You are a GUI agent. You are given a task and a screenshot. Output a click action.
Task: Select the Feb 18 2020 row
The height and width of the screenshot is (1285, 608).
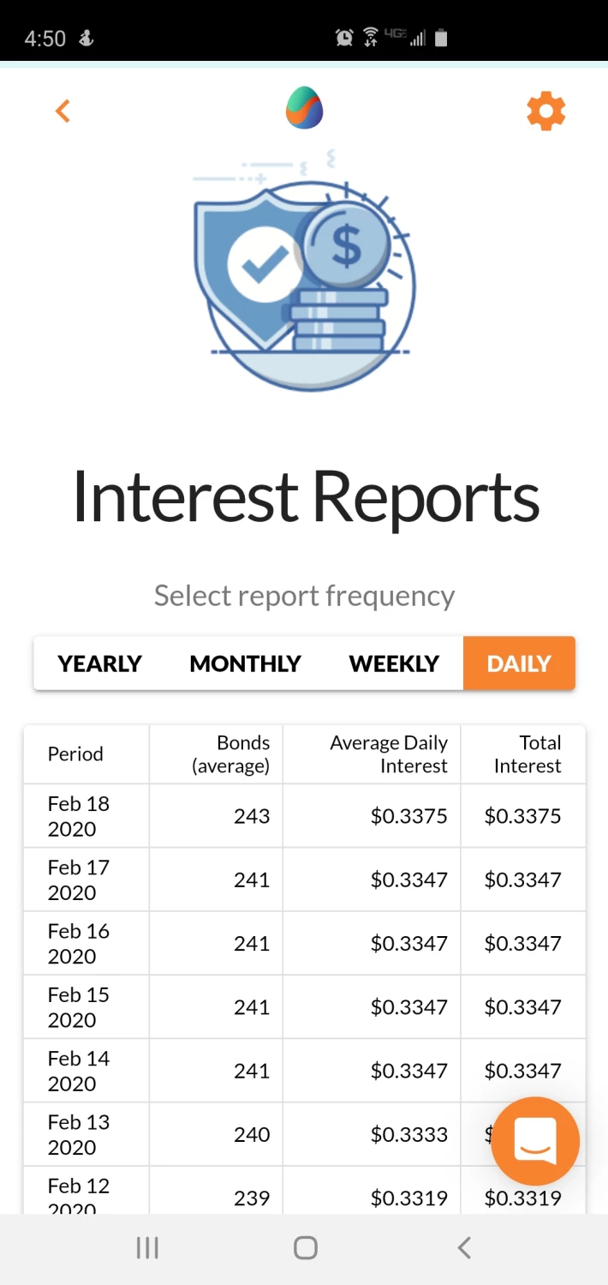(x=305, y=816)
